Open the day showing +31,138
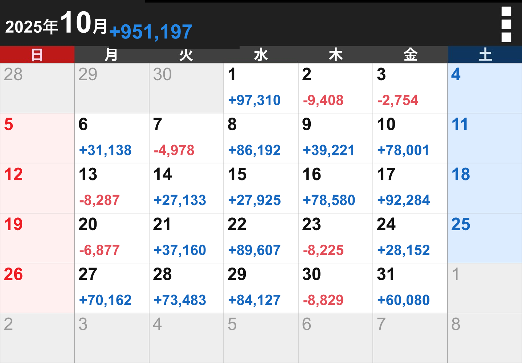Viewport: 522px width, 363px height. click(112, 138)
